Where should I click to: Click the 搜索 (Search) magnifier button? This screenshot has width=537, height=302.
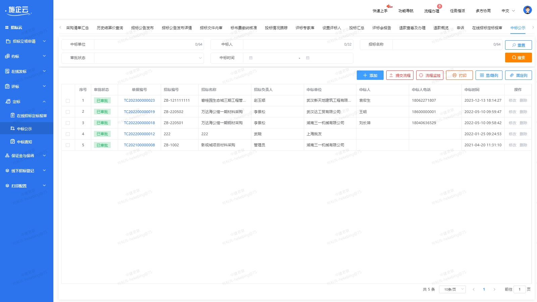(518, 57)
